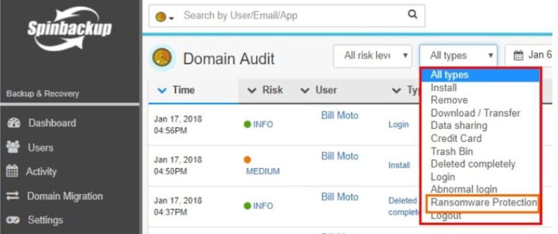Click the Domain Audit radar icon
The image size is (558, 234).
pos(162,58)
